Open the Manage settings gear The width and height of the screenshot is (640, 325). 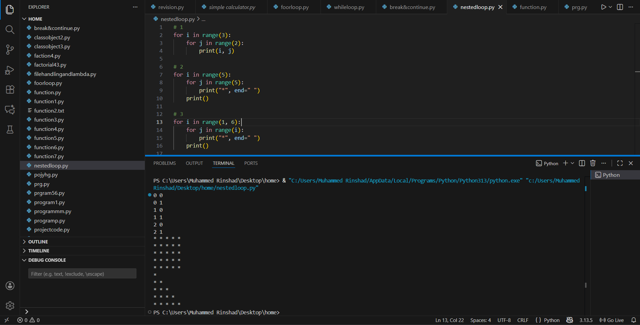tap(10, 306)
